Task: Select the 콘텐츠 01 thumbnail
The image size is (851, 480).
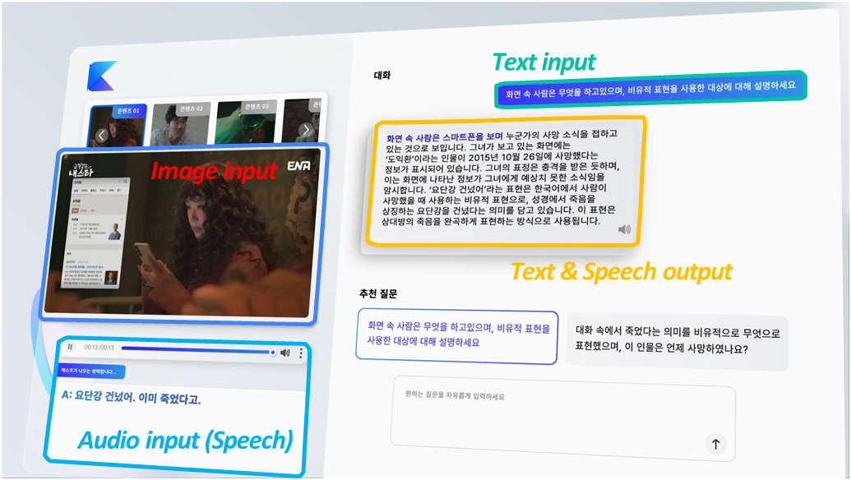Action: coord(118,125)
